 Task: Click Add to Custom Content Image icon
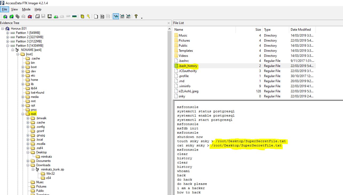(56, 16)
